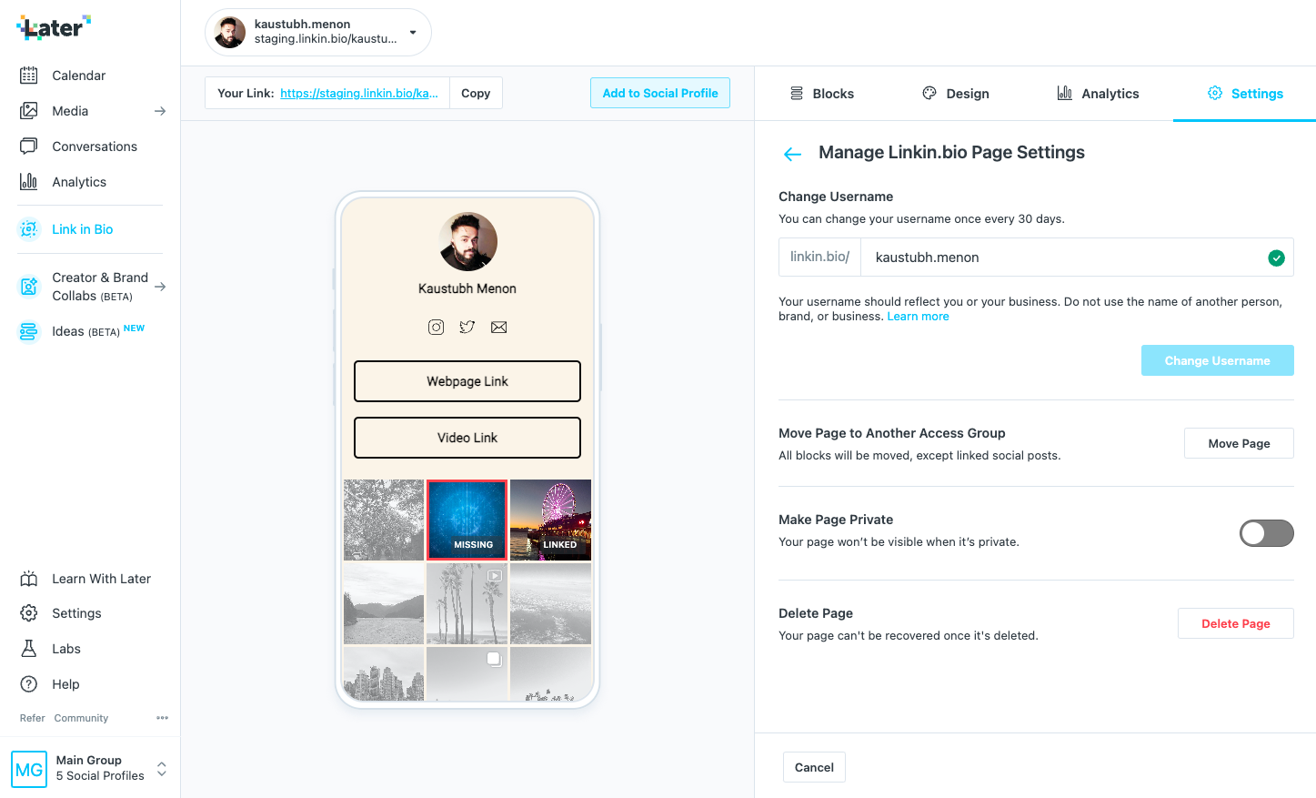Open the staging.linkin.bio URL link
This screenshot has width=1316, height=798.
(x=359, y=93)
